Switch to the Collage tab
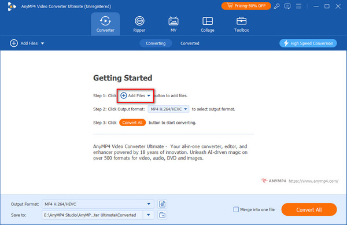 (208, 24)
